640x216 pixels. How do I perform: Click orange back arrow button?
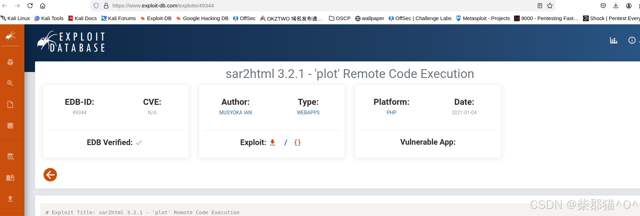(50, 175)
